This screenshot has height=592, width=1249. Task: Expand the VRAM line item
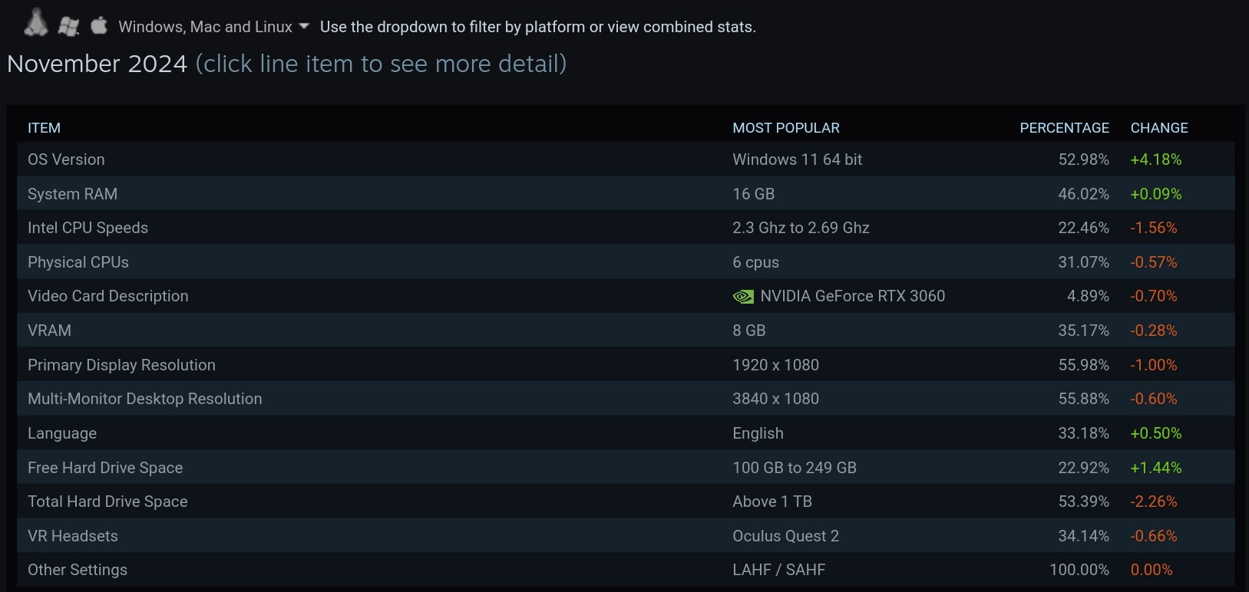(x=626, y=331)
